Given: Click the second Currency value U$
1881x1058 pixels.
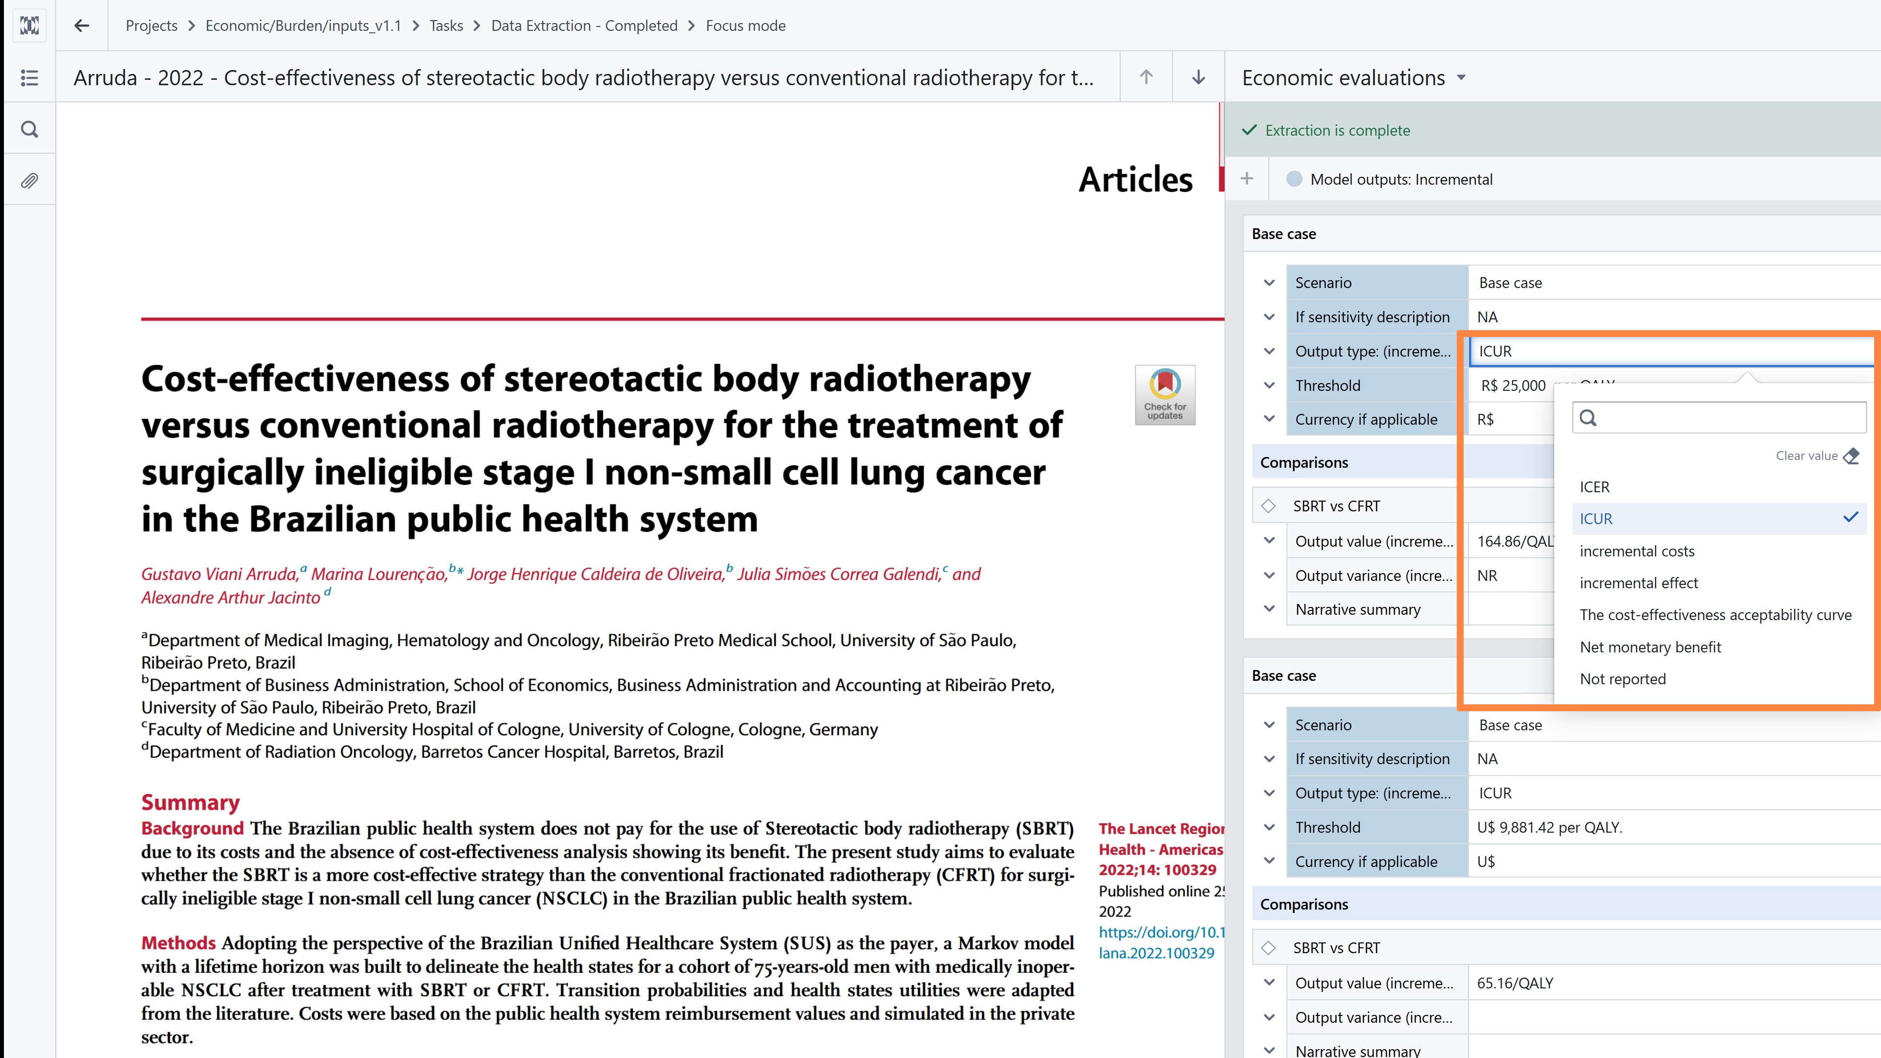Looking at the screenshot, I should [1486, 862].
